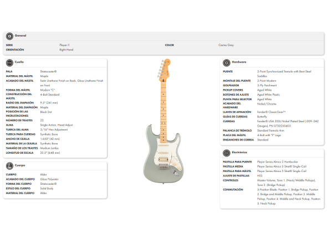Click the "Right-Hand" orientation value
Viewport: 327px width, 240px height.
(x=66, y=50)
